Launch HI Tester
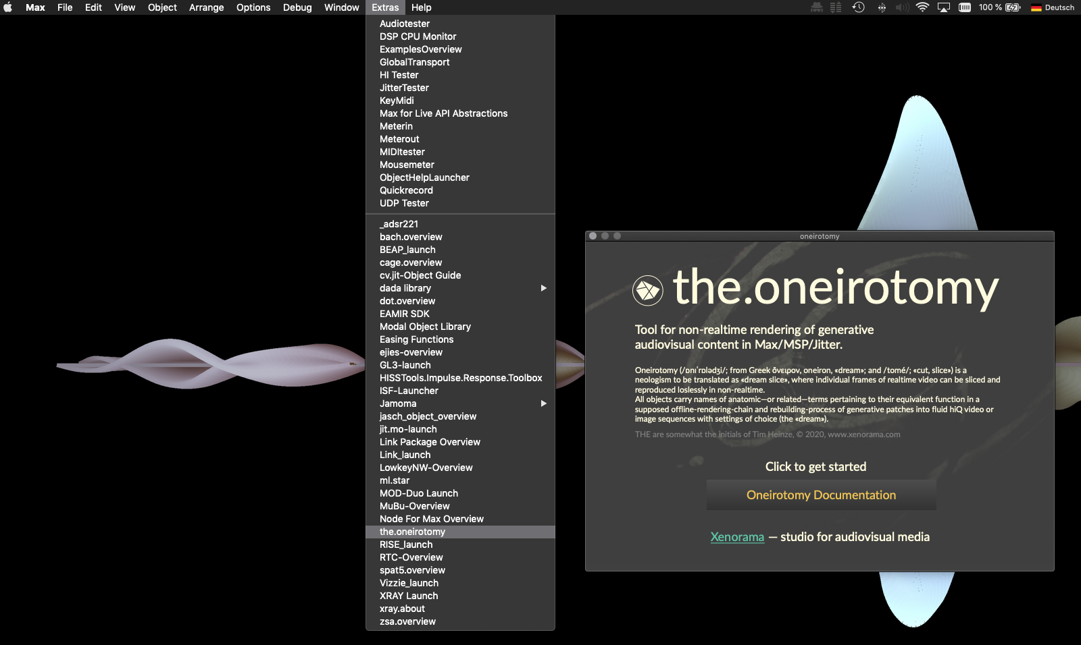 point(460,75)
